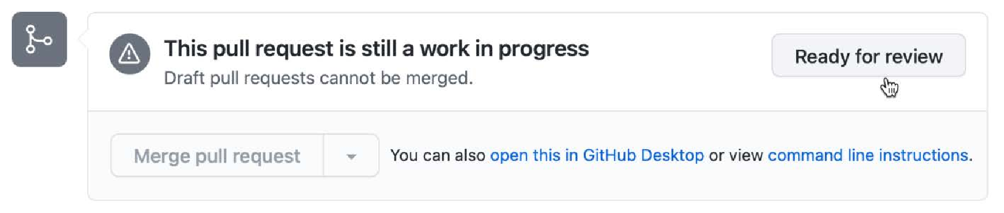Expand the merge method dropdown arrow
Image resolution: width=1004 pixels, height=213 pixels.
tap(351, 155)
